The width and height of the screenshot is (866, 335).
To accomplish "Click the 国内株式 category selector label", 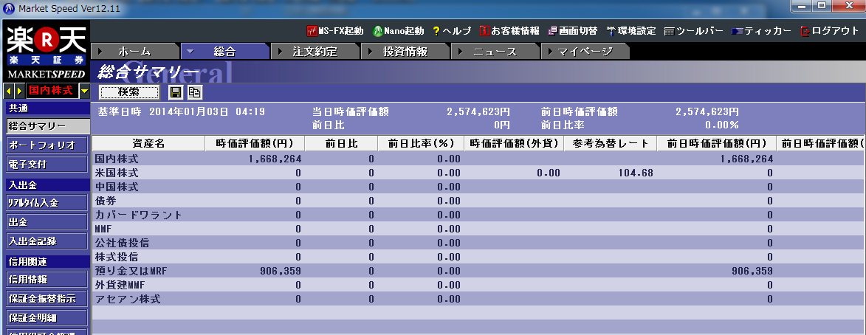I will (52, 91).
